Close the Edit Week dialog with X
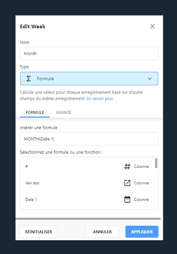The width and height of the screenshot is (177, 254). 152,26
